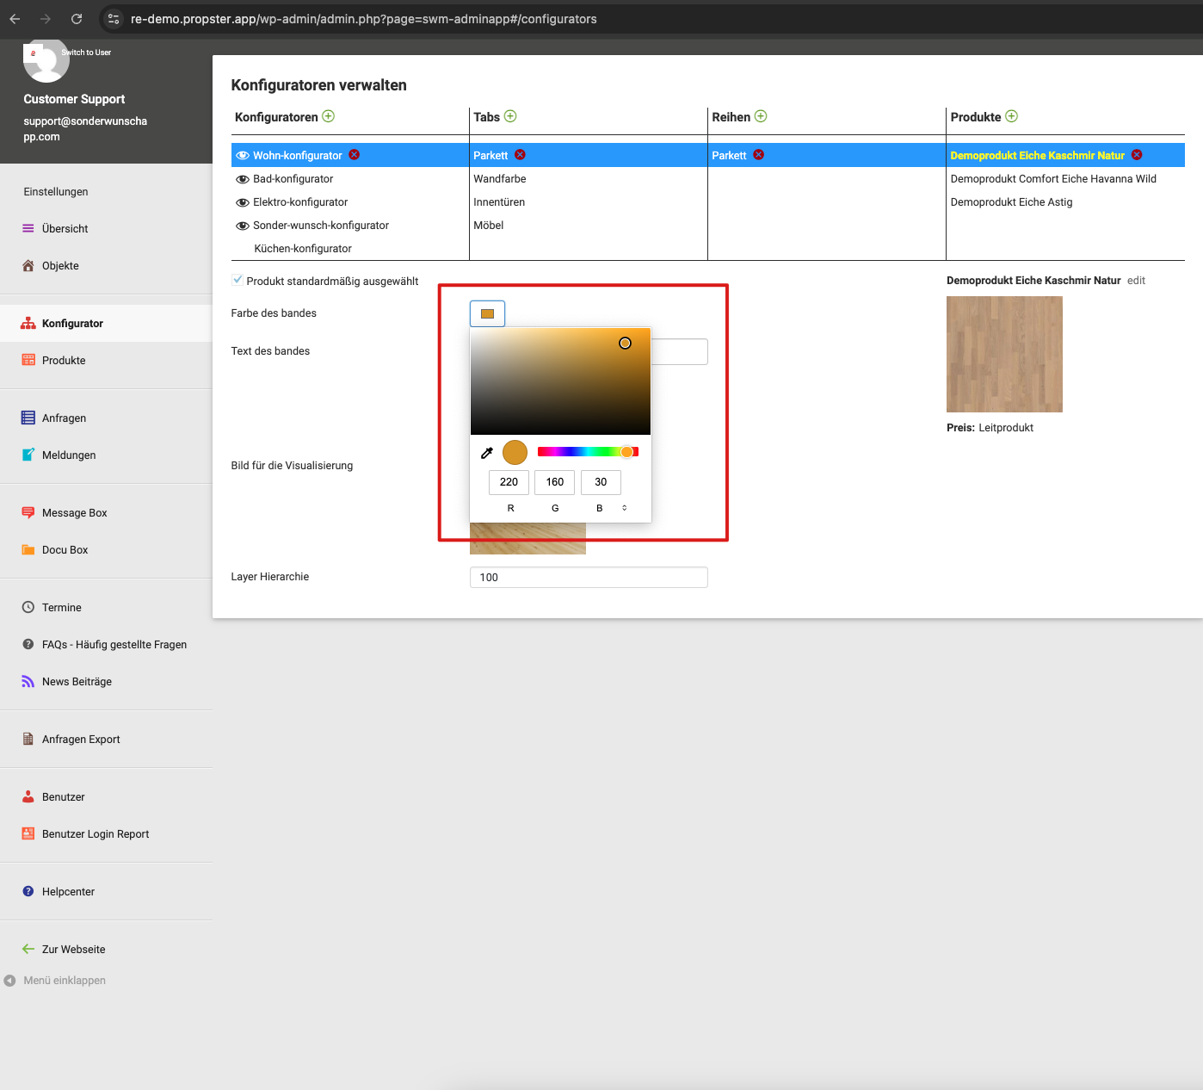This screenshot has height=1090, width=1203.
Task: Add a new Konfigurator with plus icon
Action: point(328,116)
